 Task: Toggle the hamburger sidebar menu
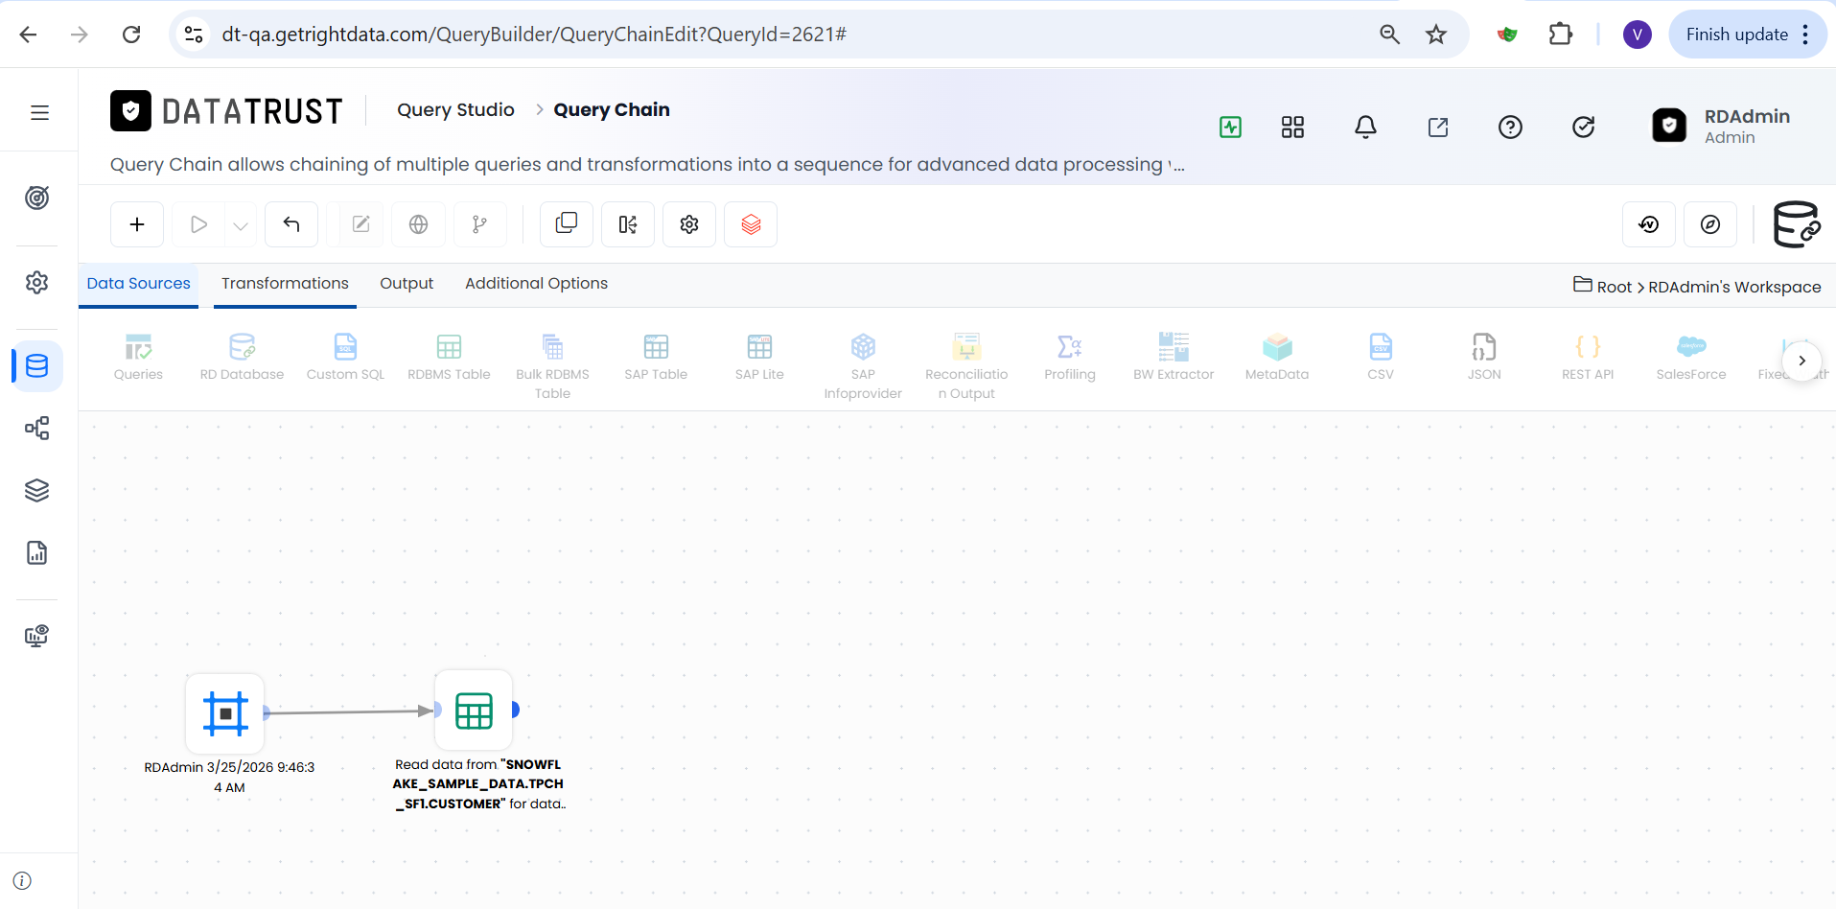point(39,113)
